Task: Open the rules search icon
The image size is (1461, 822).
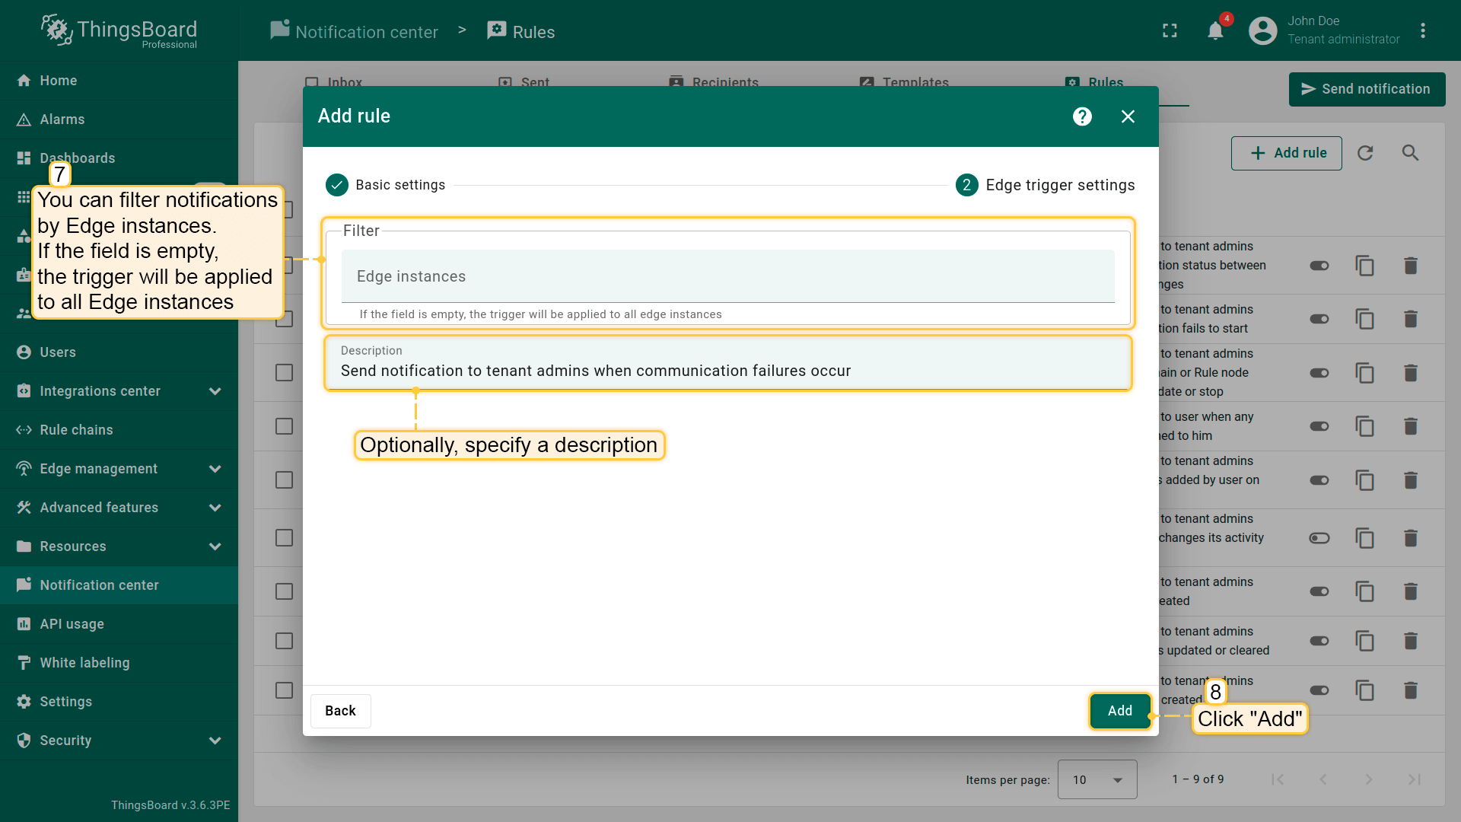Action: click(1410, 153)
